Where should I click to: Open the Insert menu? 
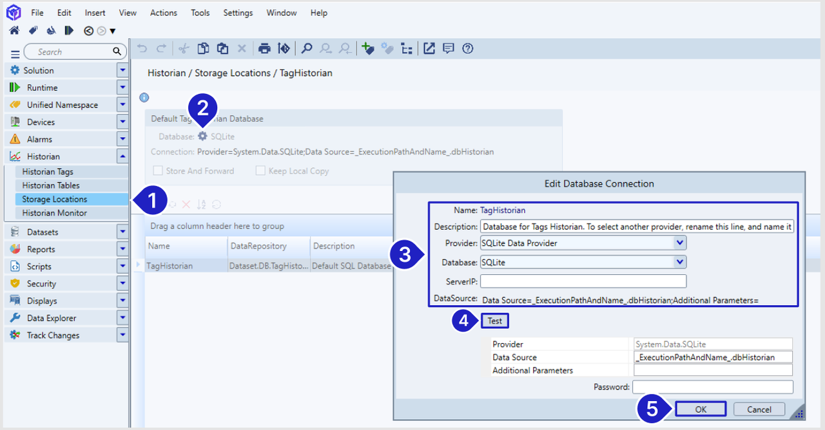95,13
